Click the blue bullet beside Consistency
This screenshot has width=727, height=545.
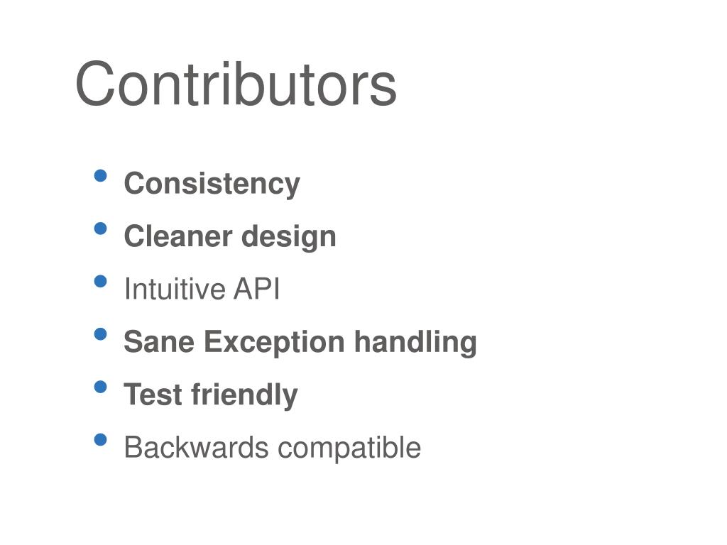click(x=100, y=176)
